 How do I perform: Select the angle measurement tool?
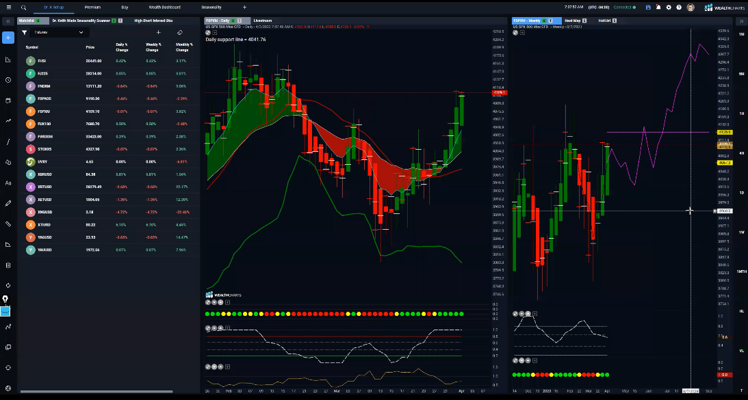click(x=8, y=245)
